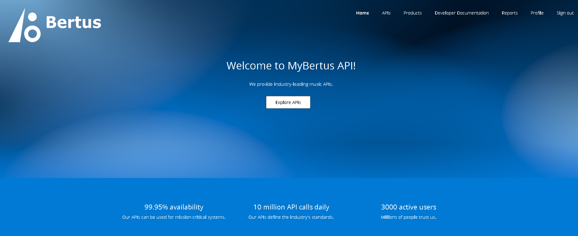This screenshot has width=578, height=236.
Task: Click the industry-leading music APIs tagline
Action: click(291, 84)
